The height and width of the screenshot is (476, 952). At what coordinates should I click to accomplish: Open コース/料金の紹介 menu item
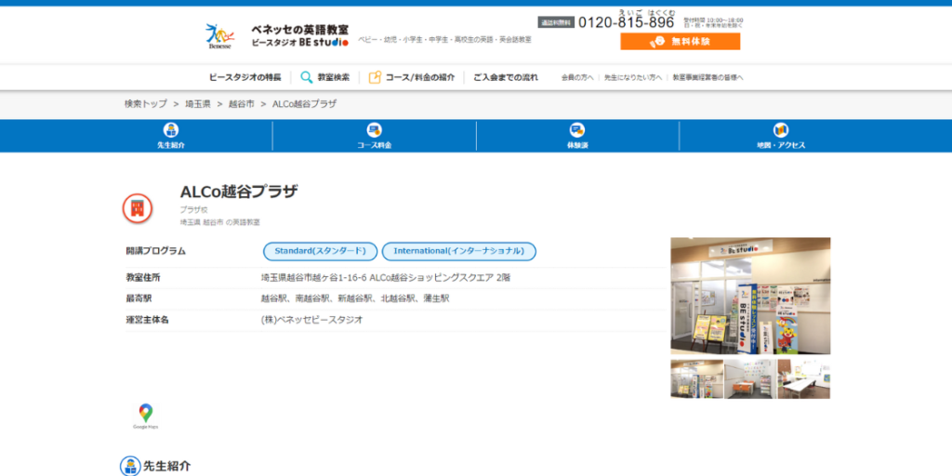[x=420, y=77]
